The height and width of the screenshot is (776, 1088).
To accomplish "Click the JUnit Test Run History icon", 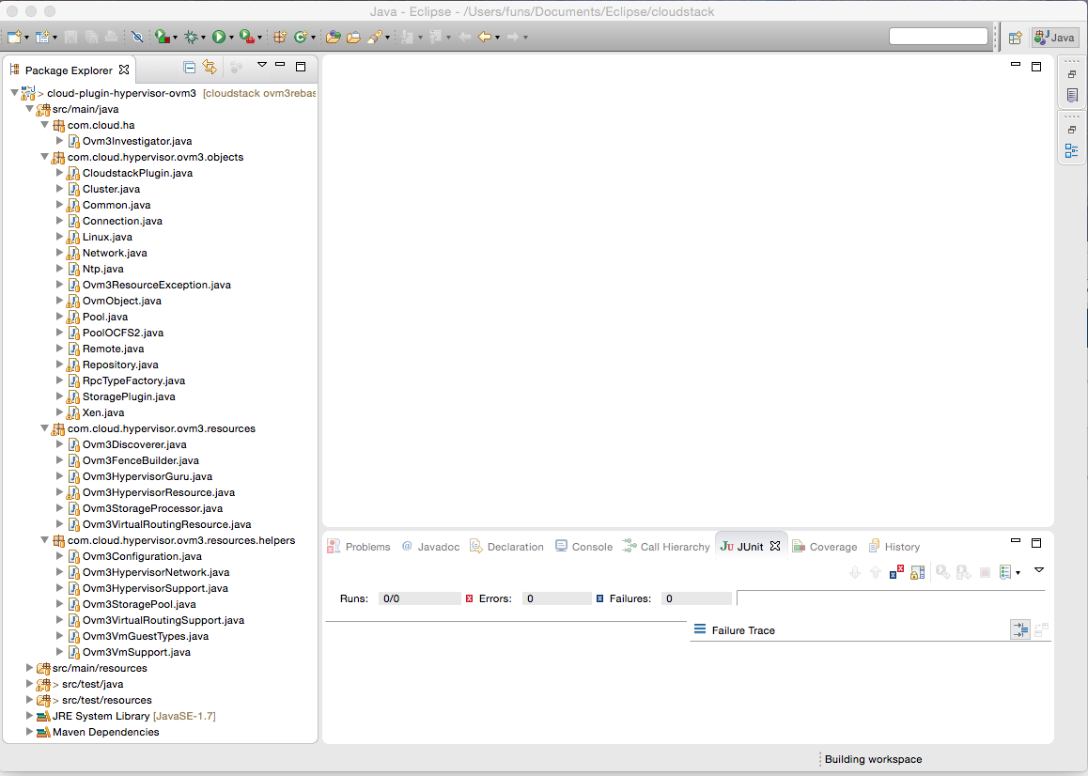I will [x=1005, y=572].
